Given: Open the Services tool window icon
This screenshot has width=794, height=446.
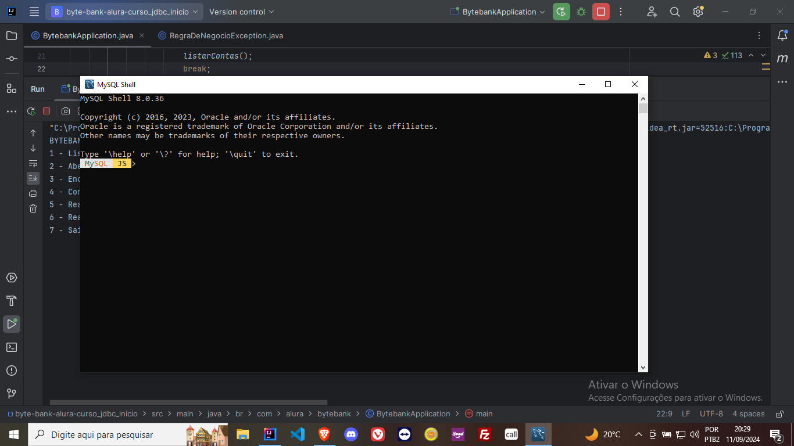Looking at the screenshot, I should (12, 278).
